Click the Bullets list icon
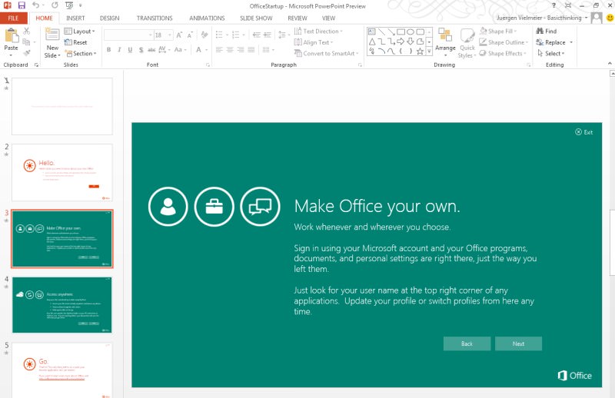615x398 pixels. click(x=219, y=35)
